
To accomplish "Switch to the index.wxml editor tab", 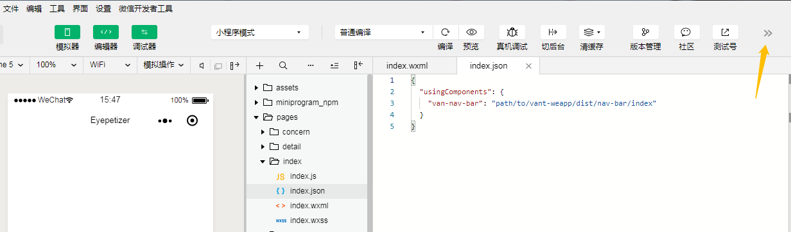I will [x=407, y=65].
